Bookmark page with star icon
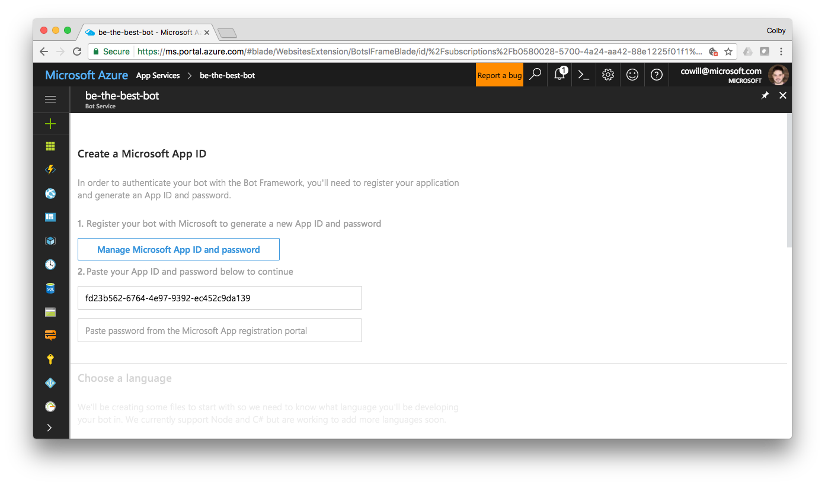Screen dimensions: 825x486 (x=728, y=52)
